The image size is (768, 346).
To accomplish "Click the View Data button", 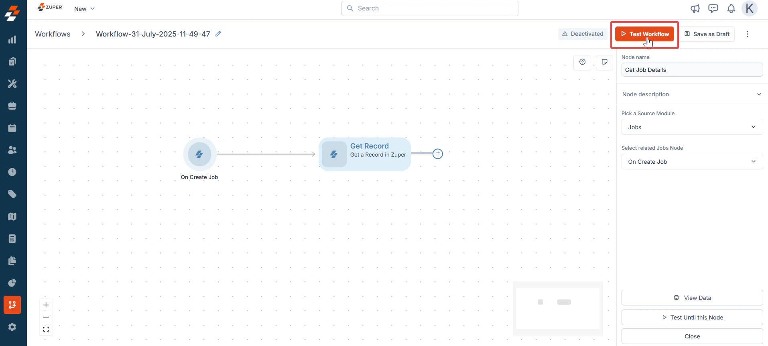I will [x=692, y=298].
